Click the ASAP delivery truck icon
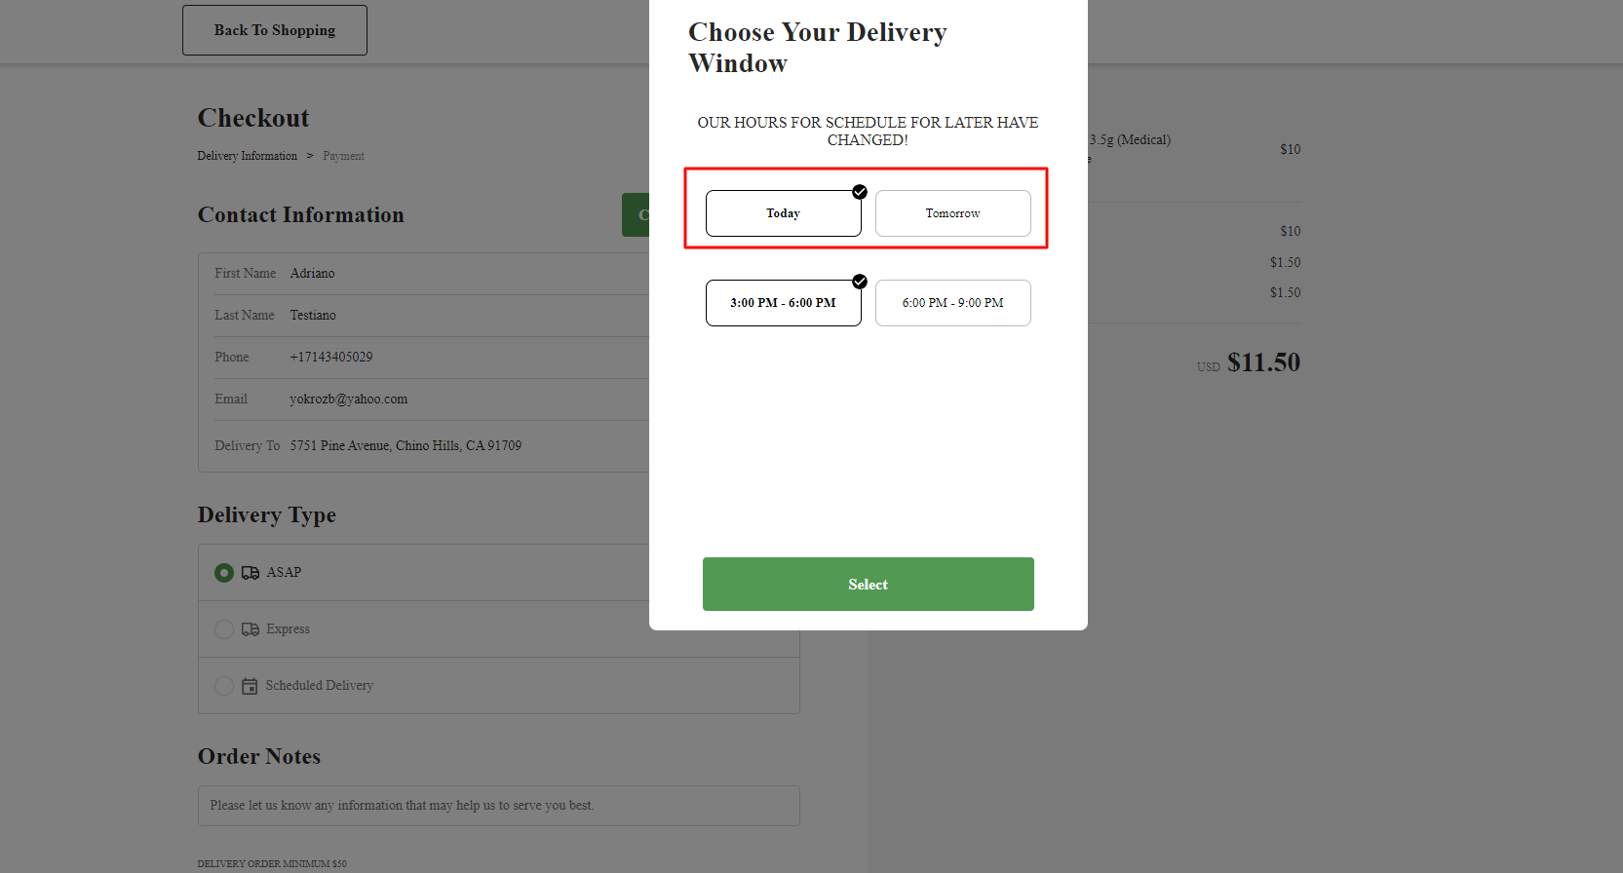The width and height of the screenshot is (1623, 873). [251, 573]
